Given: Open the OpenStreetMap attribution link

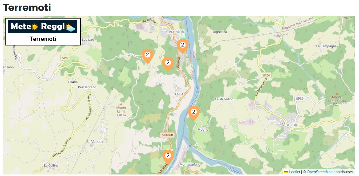Looking at the screenshot, I should pos(319,172).
